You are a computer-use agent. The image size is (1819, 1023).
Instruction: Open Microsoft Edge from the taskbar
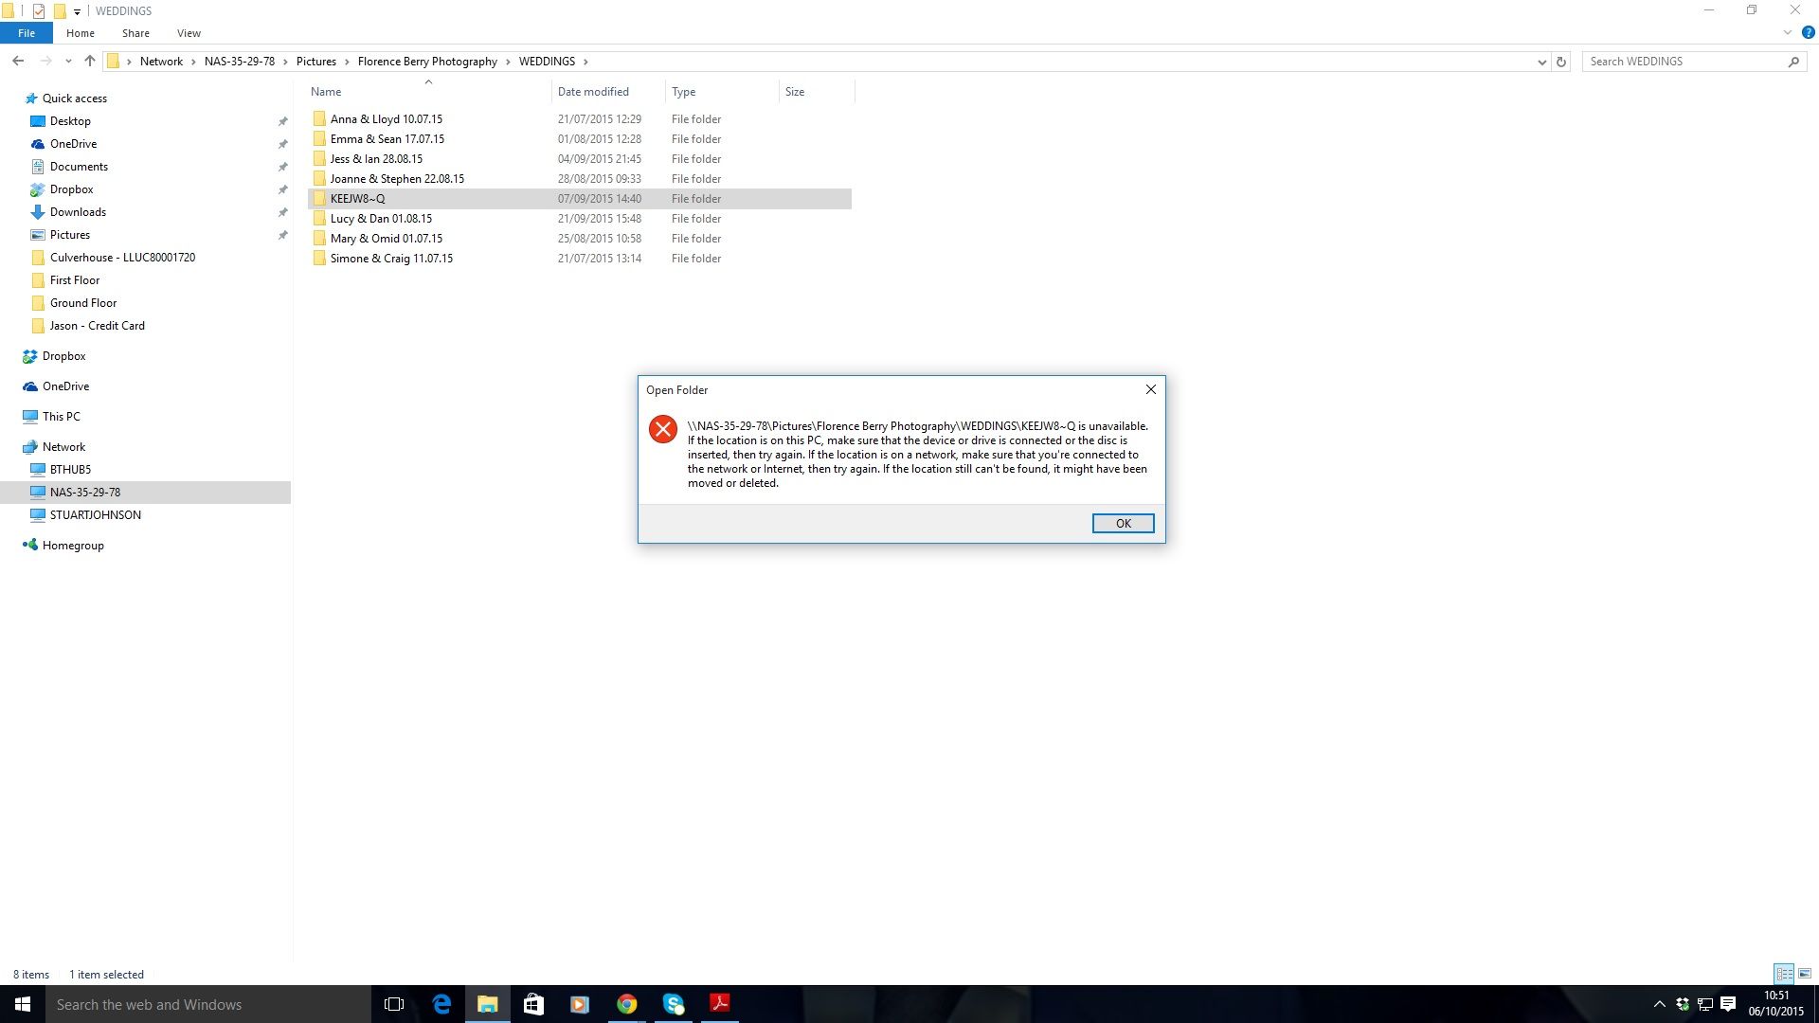tap(441, 1004)
